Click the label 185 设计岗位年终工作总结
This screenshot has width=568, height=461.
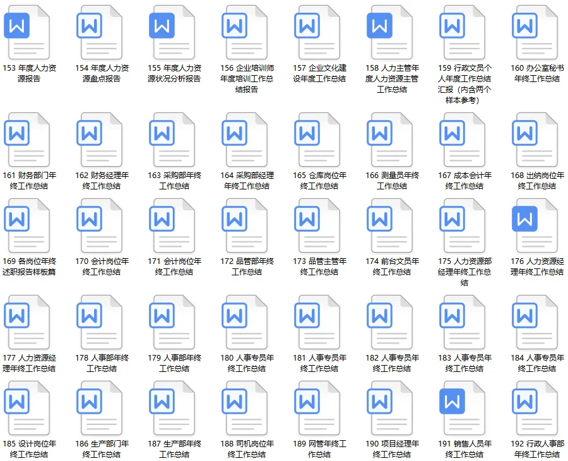coord(29,449)
